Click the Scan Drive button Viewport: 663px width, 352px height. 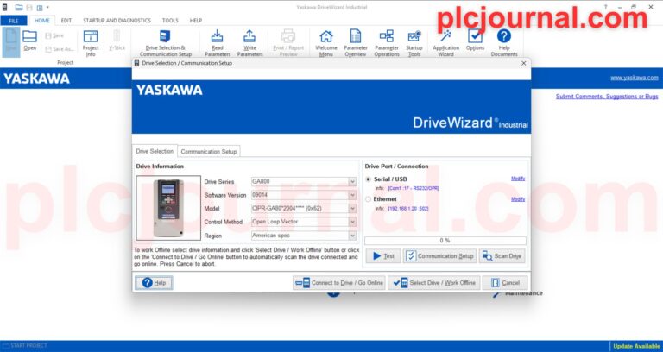[502, 256]
